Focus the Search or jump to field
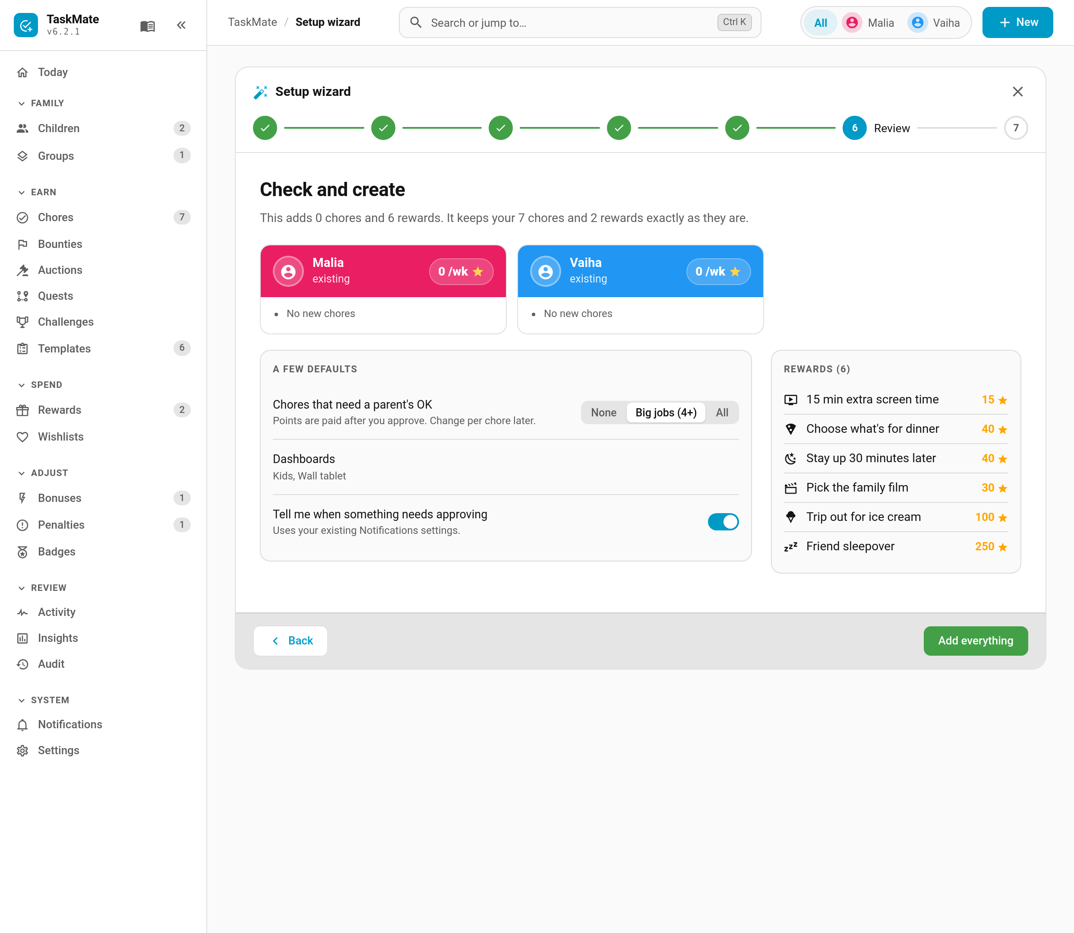 click(580, 22)
